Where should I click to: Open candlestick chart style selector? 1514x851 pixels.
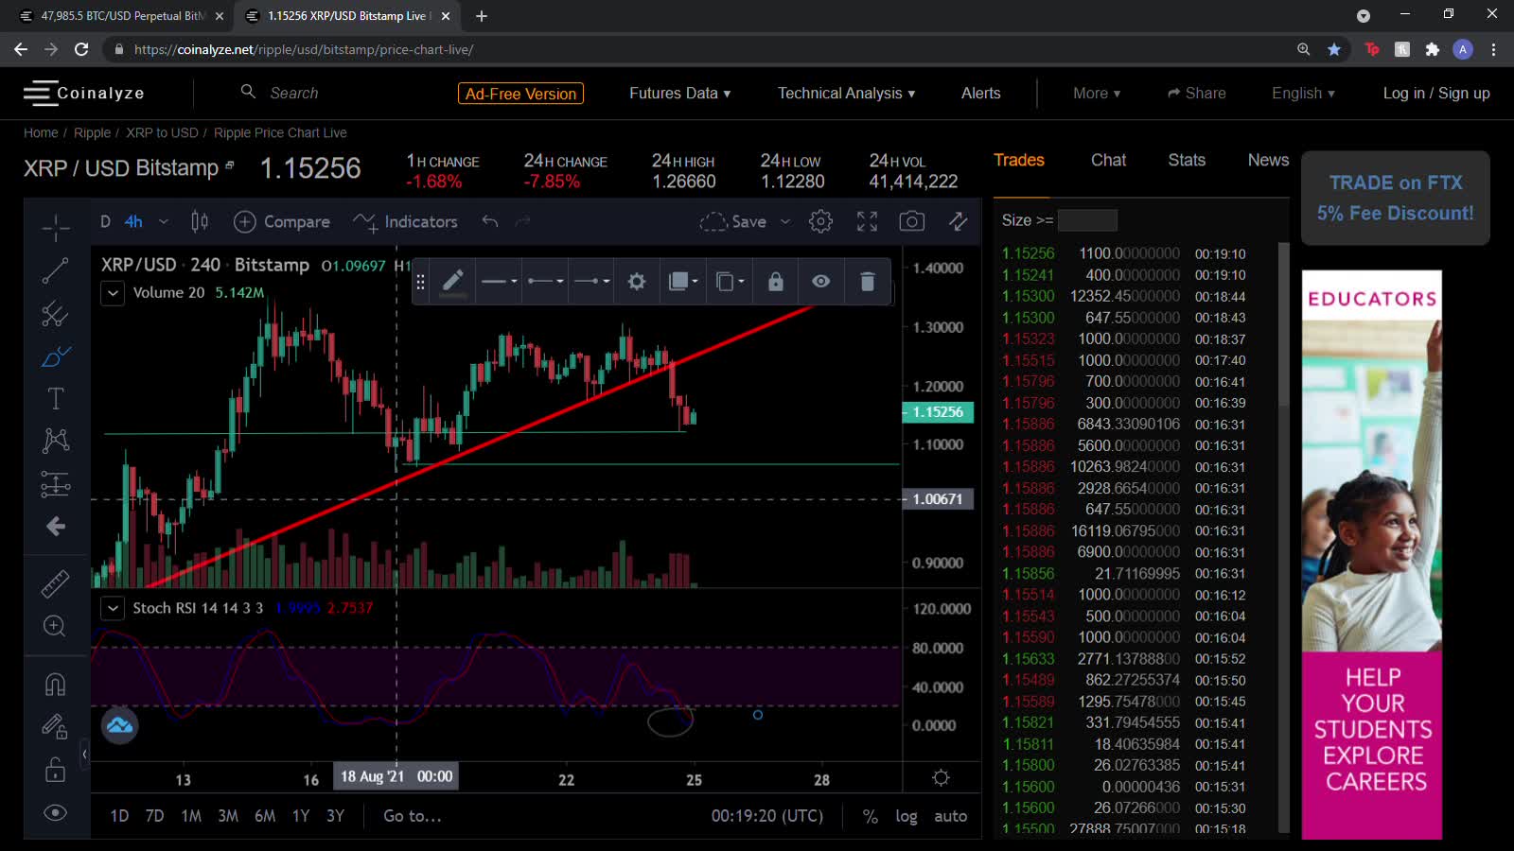point(200,221)
